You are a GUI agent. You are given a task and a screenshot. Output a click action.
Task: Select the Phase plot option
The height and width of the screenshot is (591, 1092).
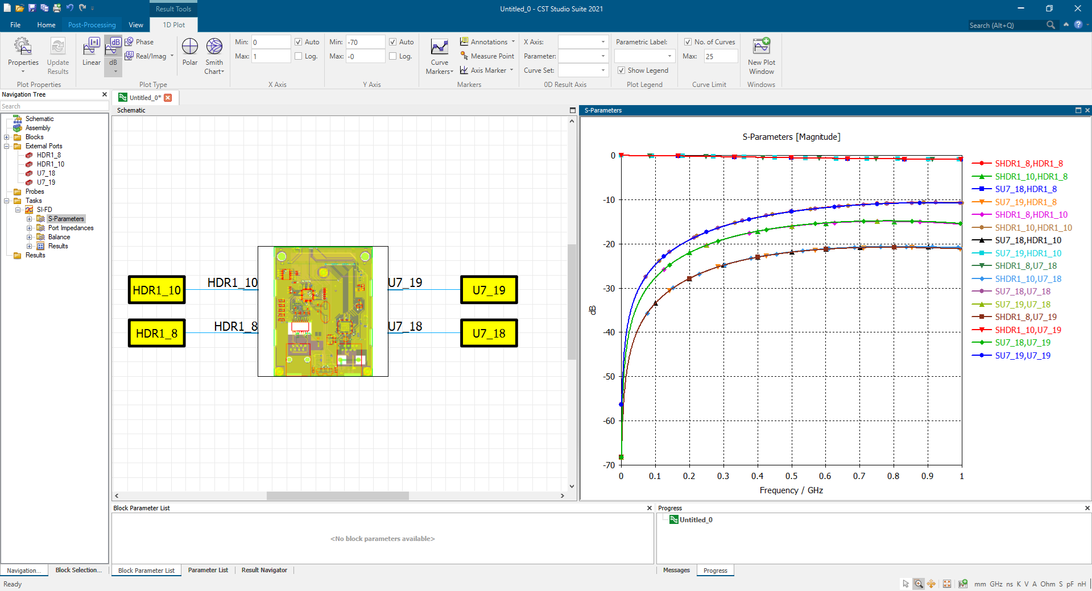[x=139, y=42]
